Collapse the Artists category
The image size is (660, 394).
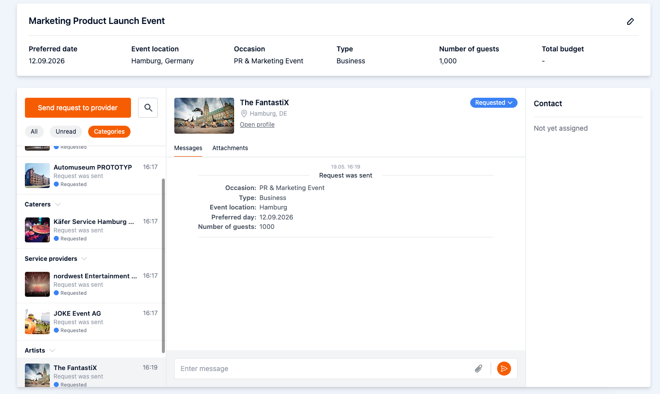[x=52, y=351]
